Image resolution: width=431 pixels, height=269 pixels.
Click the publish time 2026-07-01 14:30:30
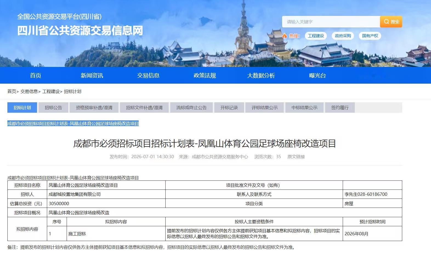click(x=152, y=157)
